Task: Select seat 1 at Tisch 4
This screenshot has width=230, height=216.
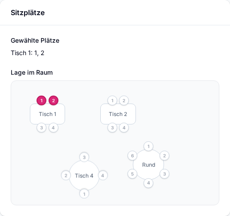Action: [x=84, y=194]
